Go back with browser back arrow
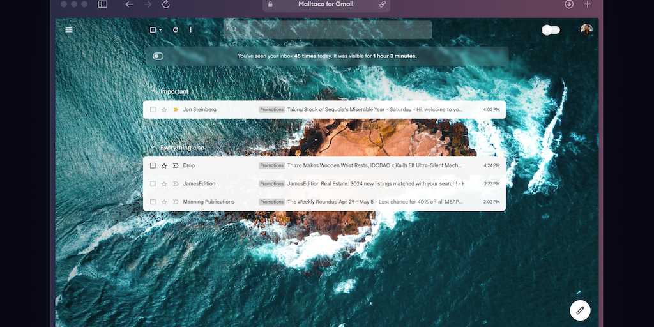 click(129, 4)
